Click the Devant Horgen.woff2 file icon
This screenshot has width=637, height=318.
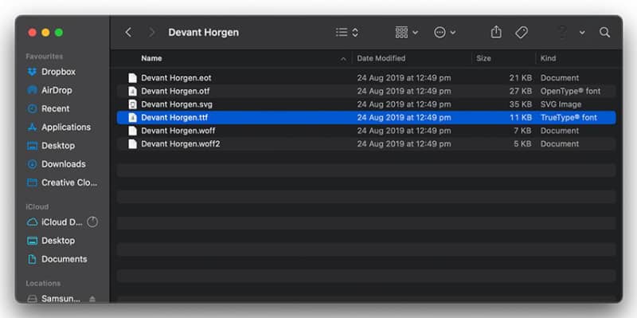pos(132,144)
